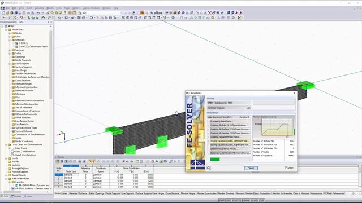Open the Add-on Modules menu
The height and width of the screenshot is (203, 362).
pyautogui.click(x=92, y=8)
